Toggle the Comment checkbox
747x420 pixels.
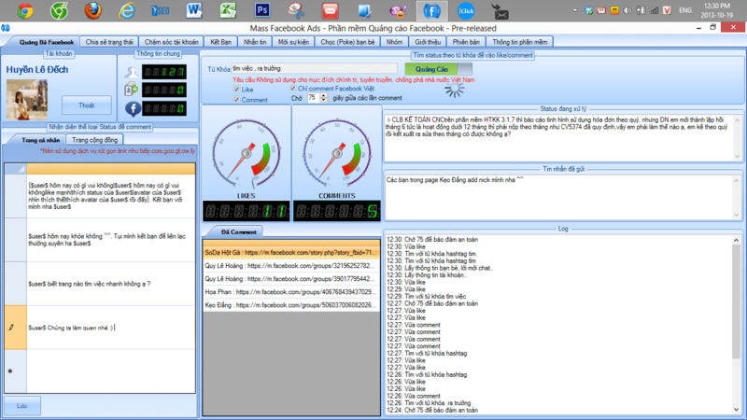click(236, 100)
